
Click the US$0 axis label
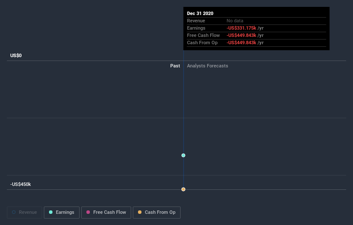(x=16, y=55)
